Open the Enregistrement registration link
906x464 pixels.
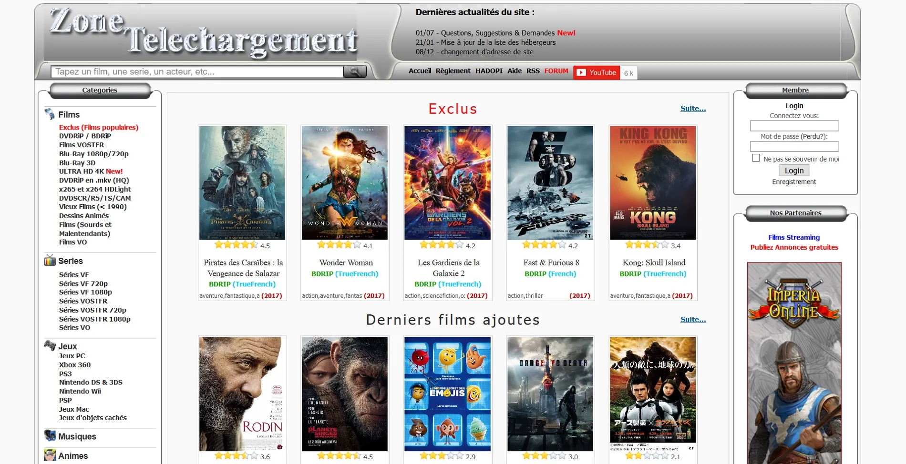[793, 182]
